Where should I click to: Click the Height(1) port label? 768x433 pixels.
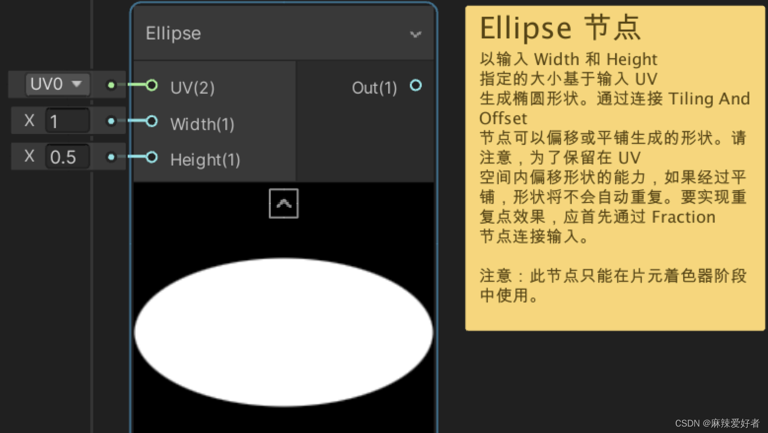(x=205, y=160)
